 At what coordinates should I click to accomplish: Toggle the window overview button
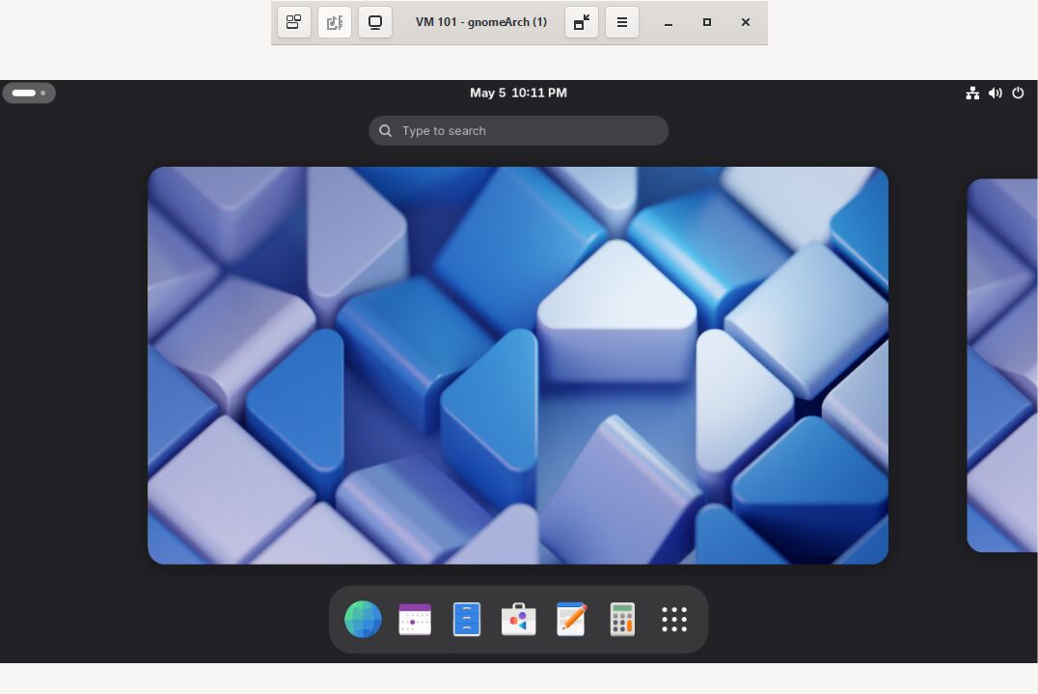point(294,22)
